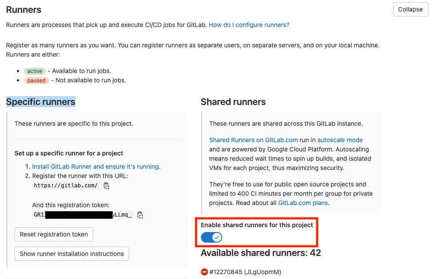This screenshot has height=279, width=432.
Task: Click the "active" status badge
Action: (x=35, y=71)
